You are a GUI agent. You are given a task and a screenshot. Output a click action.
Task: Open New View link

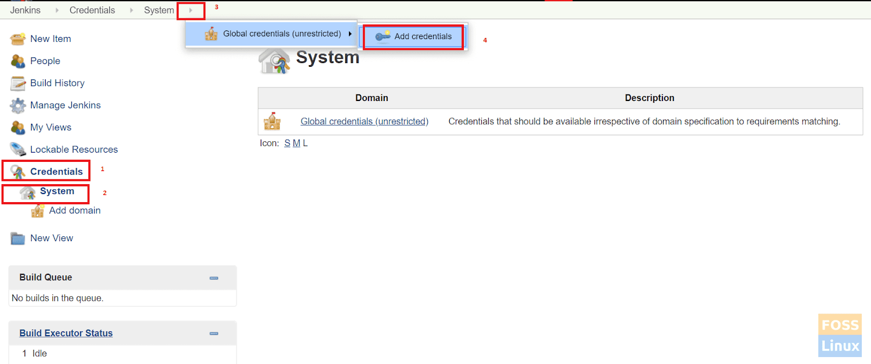[52, 239]
